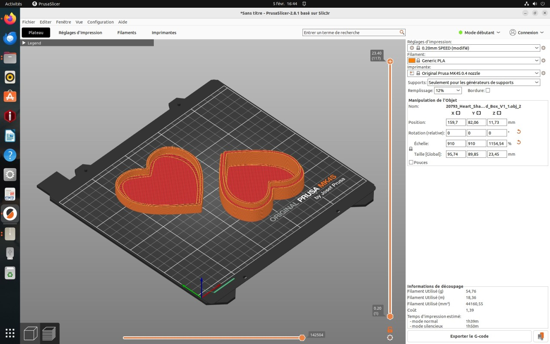This screenshot has width=550, height=344.
Task: Switch to the Filaments tab
Action: coord(127,33)
